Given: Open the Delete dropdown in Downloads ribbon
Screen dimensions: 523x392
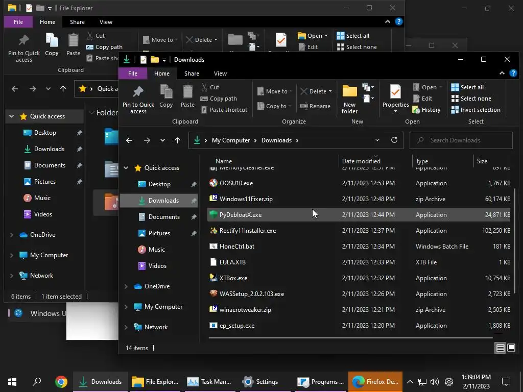Looking at the screenshot, I should [316, 91].
